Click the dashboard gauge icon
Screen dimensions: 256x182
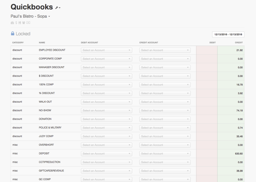pos(12,23)
